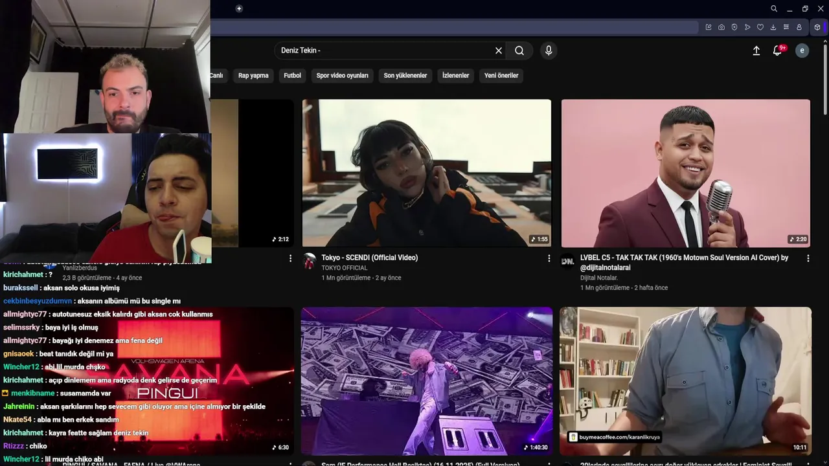Click chat username Rtizzz
Screen dimensions: 829x466
(x=14, y=446)
